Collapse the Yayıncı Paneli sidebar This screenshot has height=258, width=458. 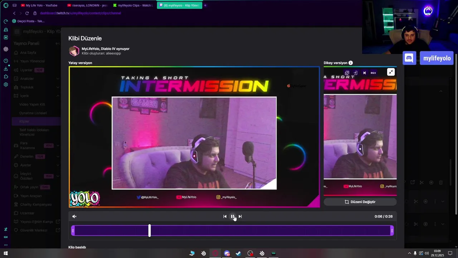click(57, 43)
